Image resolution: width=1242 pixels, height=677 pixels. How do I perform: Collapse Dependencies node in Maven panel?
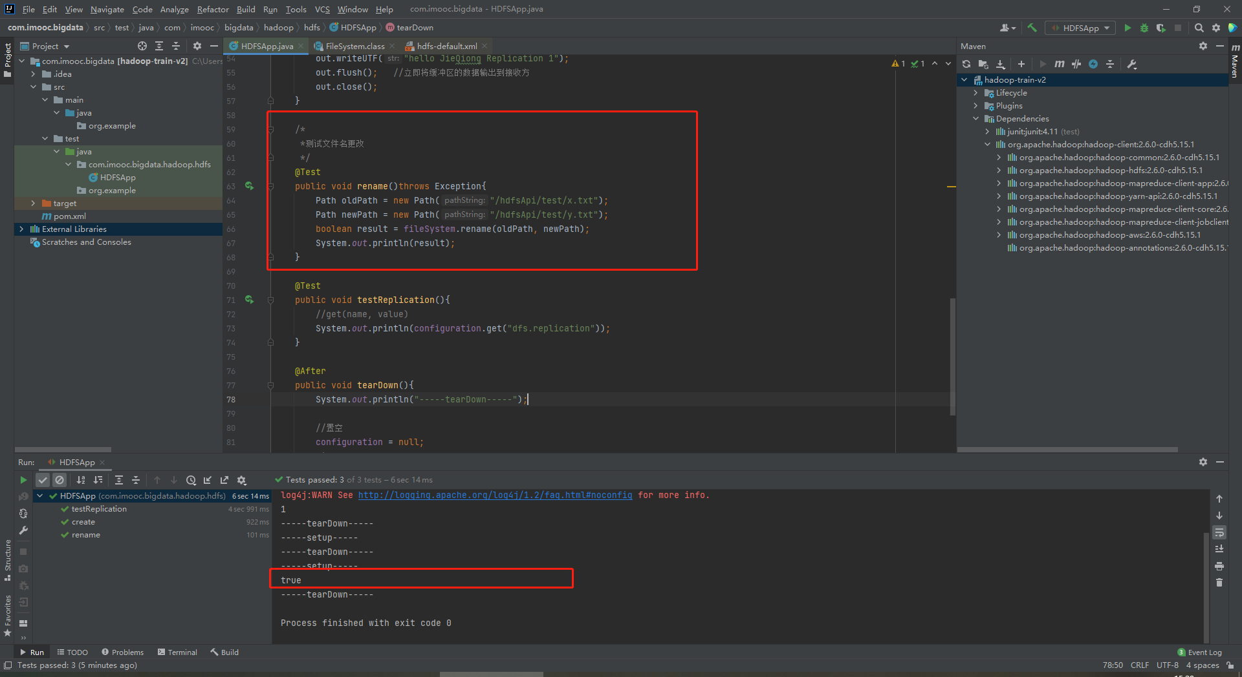pos(976,119)
